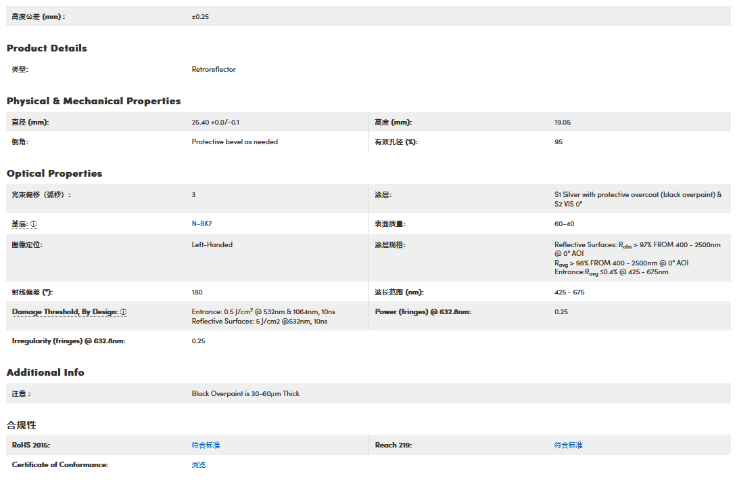Click the Protective bevel as needed text
737x480 pixels.
(x=235, y=142)
